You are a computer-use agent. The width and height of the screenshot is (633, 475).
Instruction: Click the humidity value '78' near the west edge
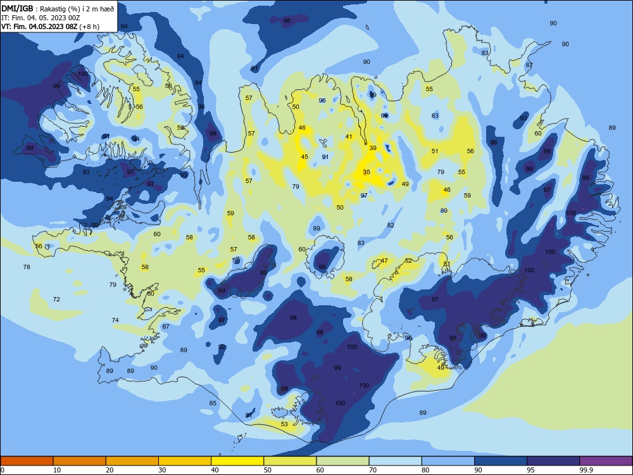[27, 267]
